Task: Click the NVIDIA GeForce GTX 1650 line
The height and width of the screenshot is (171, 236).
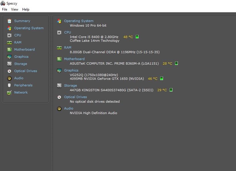Action: [107, 79]
